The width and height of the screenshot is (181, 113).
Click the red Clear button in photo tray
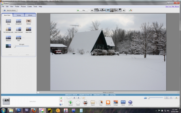pos(61,101)
